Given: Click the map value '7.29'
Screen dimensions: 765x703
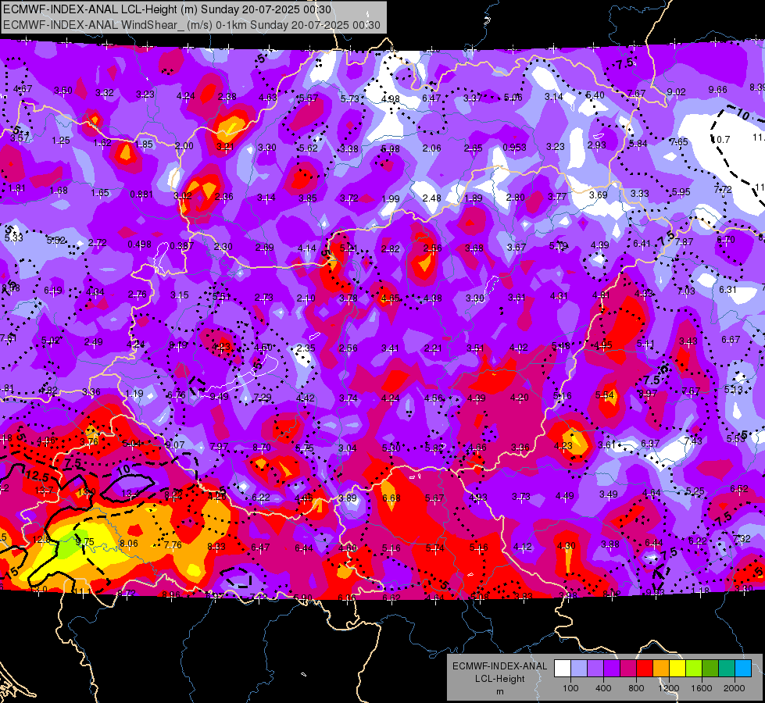Looking at the screenshot, I should click(x=263, y=398).
